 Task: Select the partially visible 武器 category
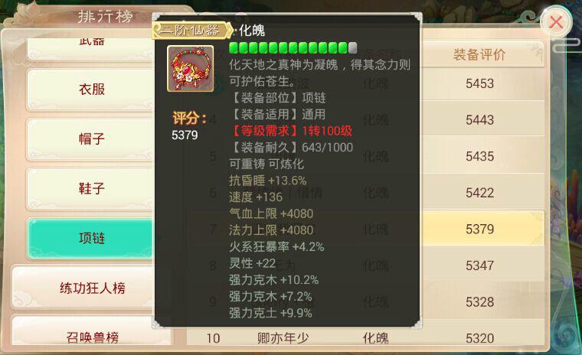(x=91, y=47)
